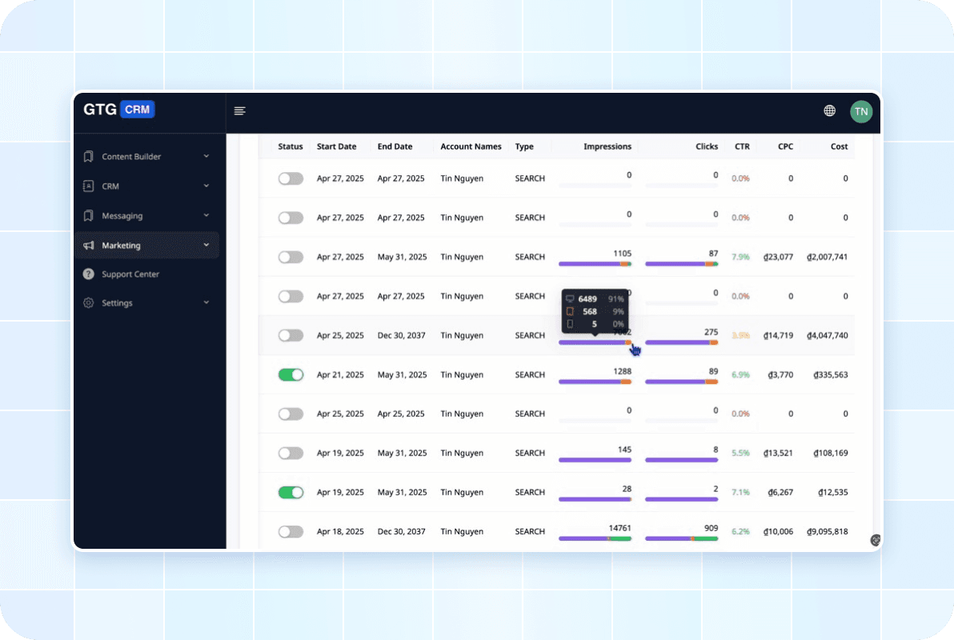Image resolution: width=954 pixels, height=640 pixels.
Task: Sort by the Account Names column header
Action: click(471, 146)
